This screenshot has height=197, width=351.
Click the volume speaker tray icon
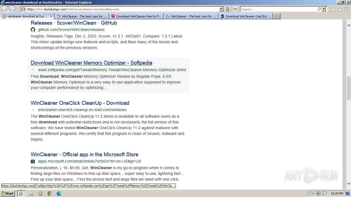[x=312, y=193]
